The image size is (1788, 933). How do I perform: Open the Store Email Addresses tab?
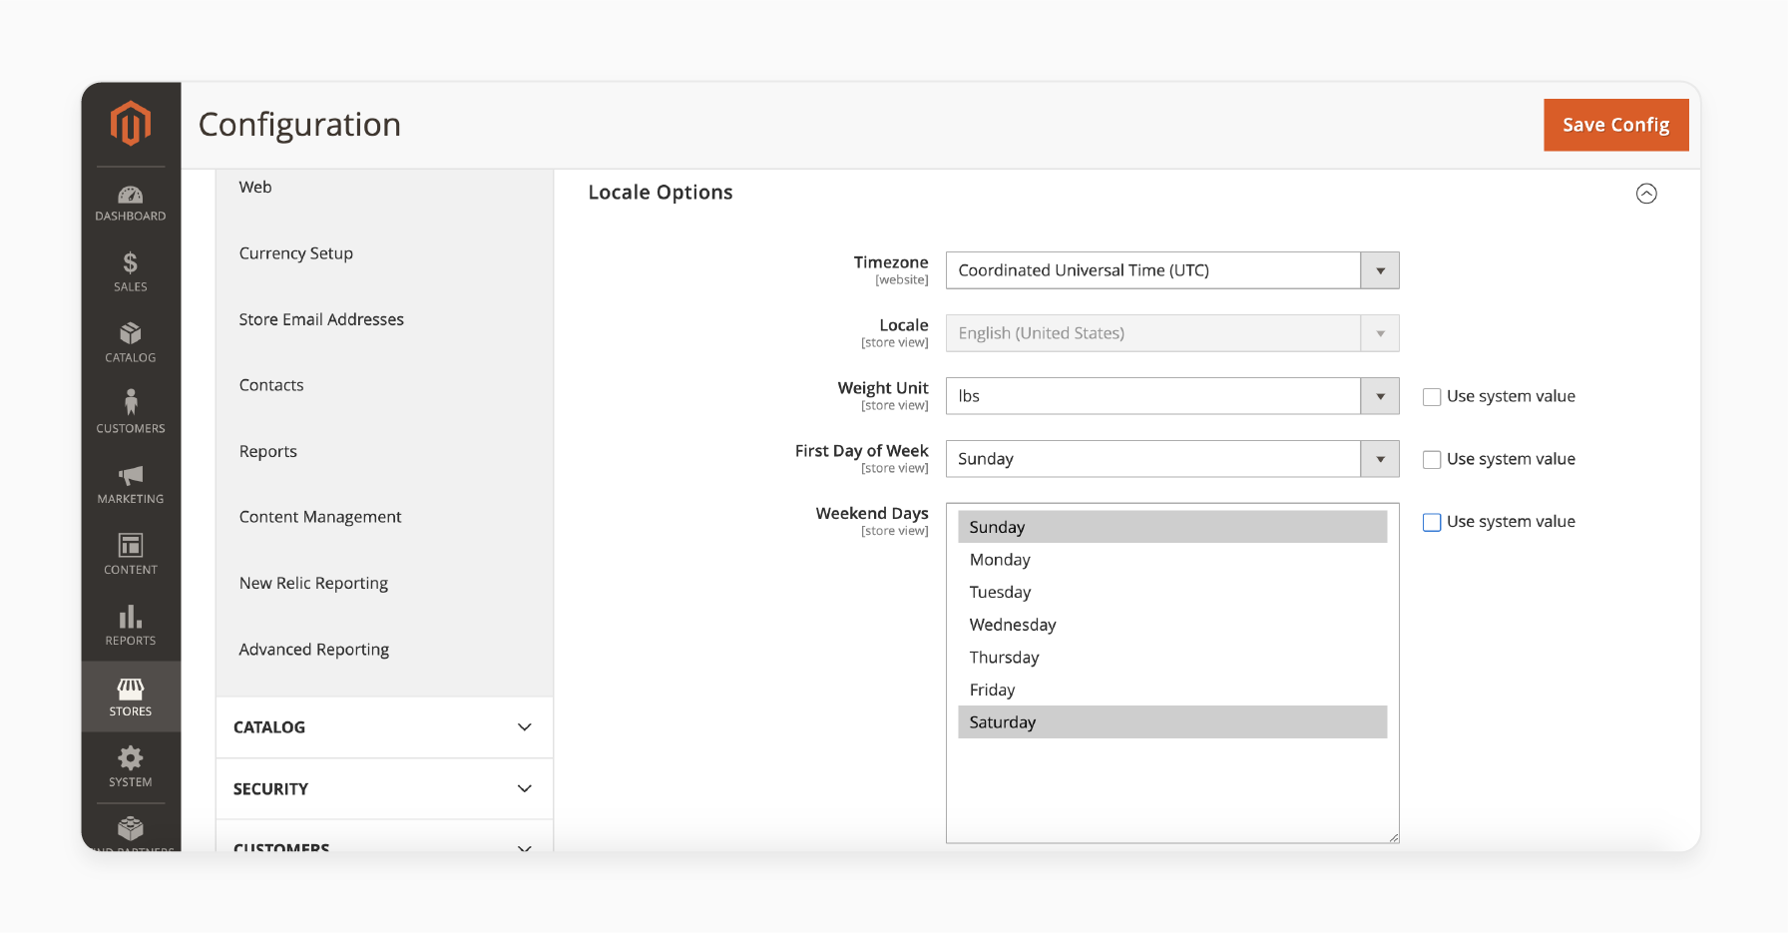[321, 319]
